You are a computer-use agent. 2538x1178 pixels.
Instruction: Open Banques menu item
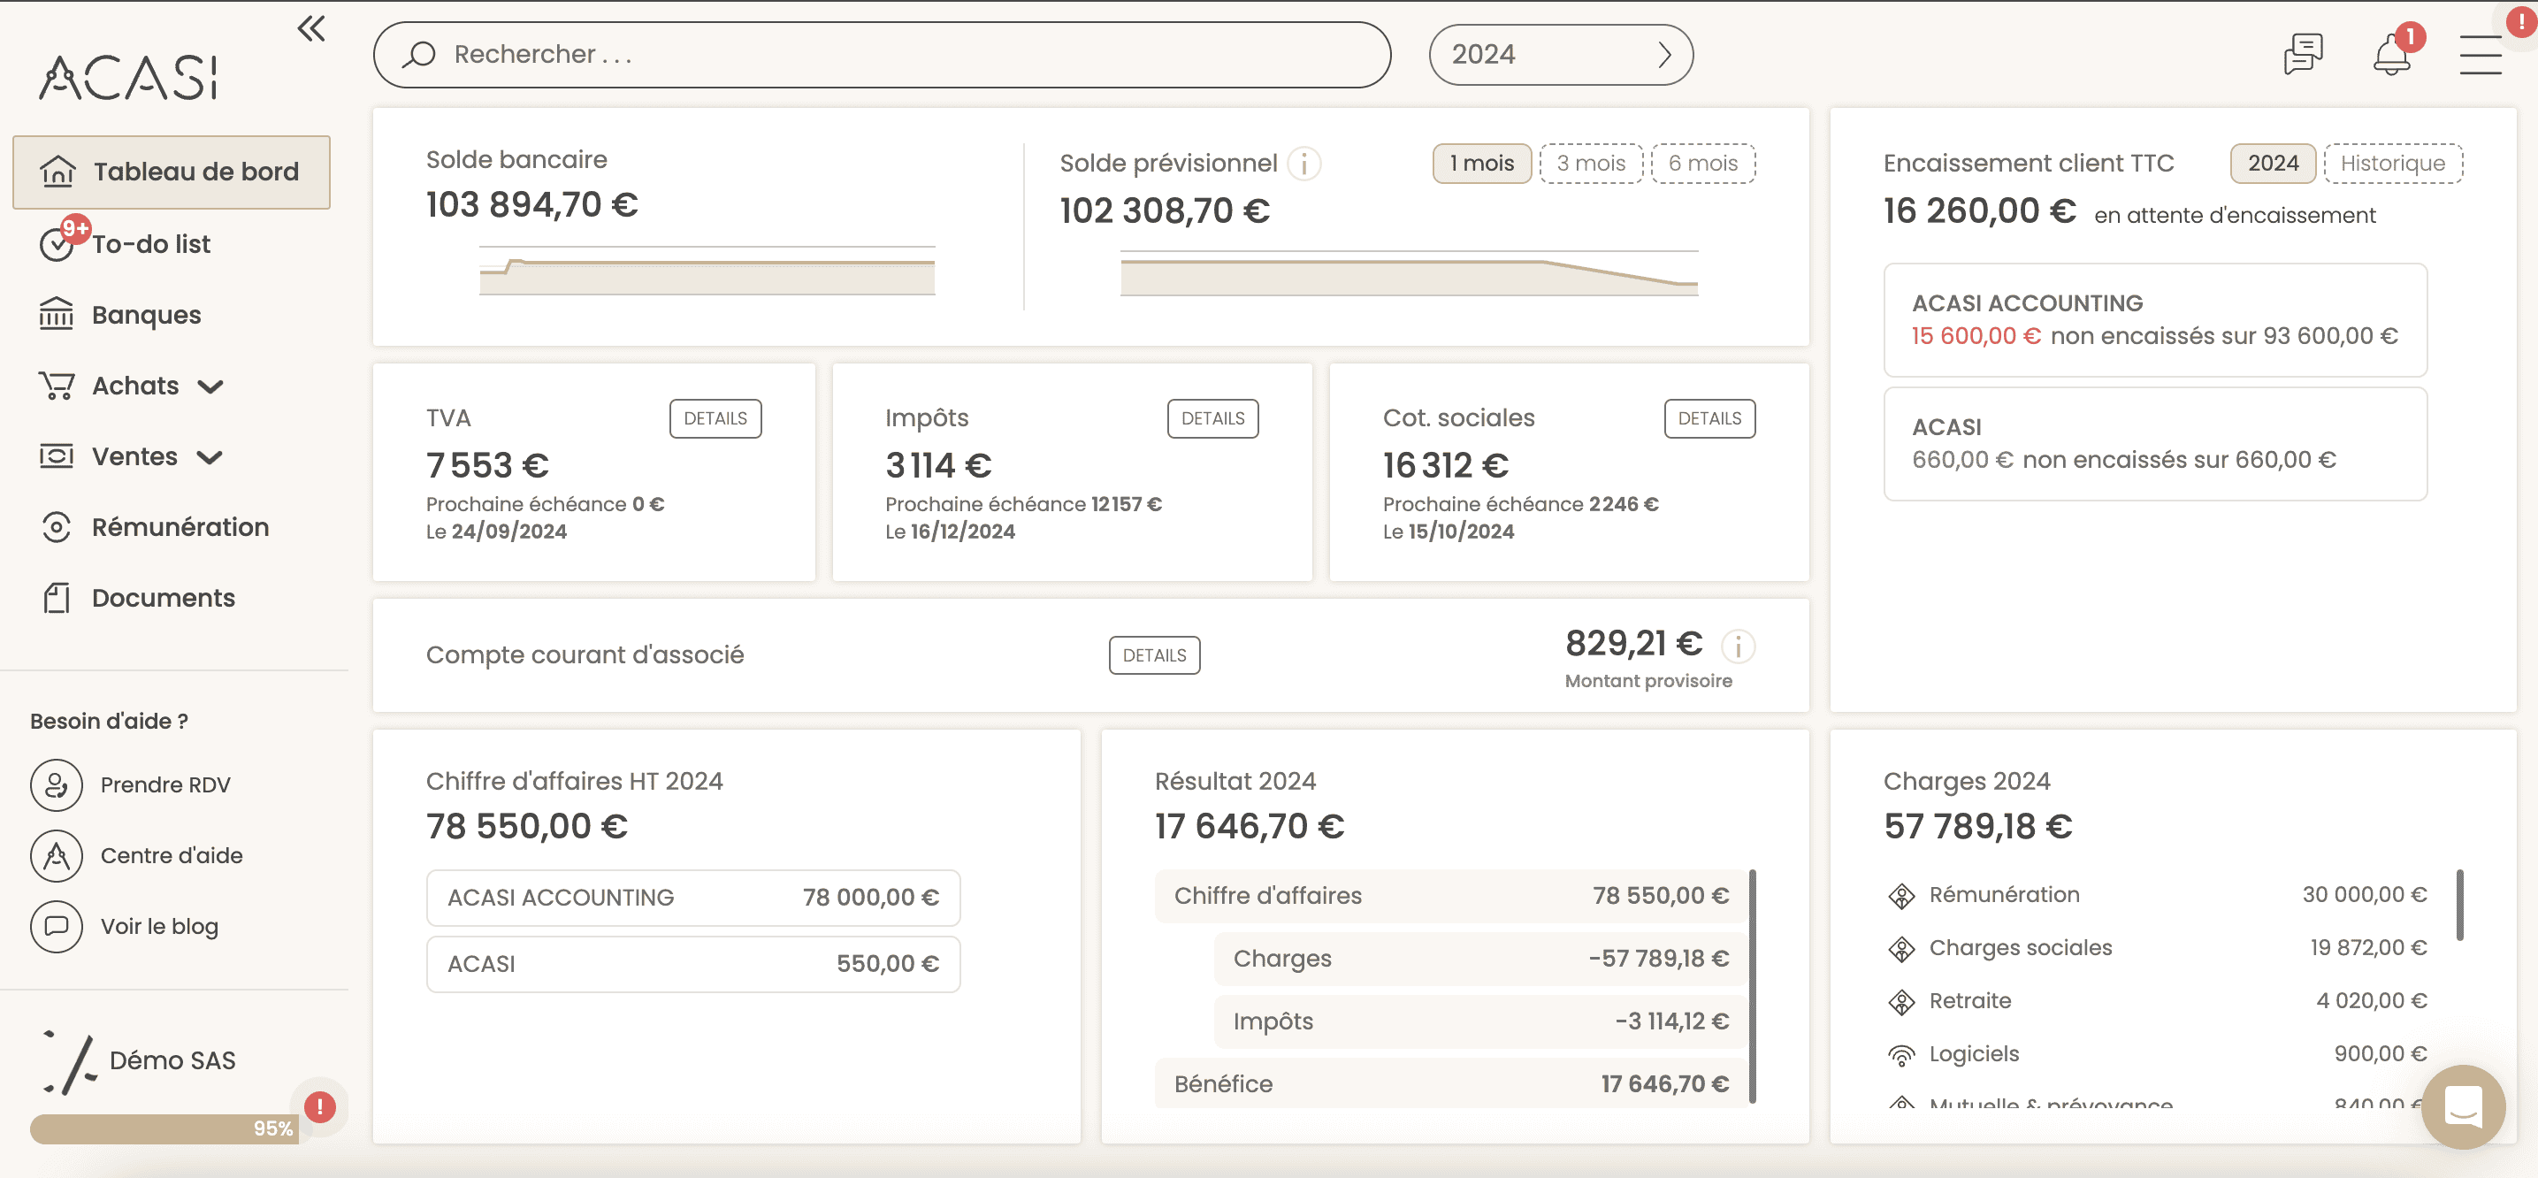pyautogui.click(x=146, y=315)
